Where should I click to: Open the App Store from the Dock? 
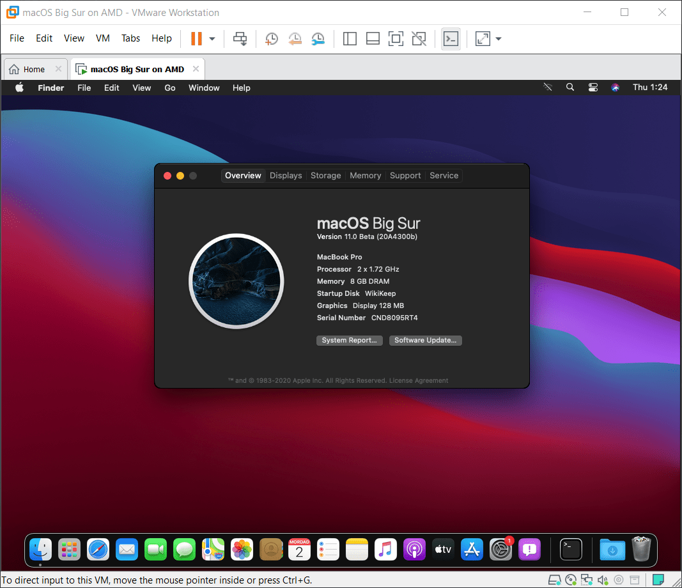pyautogui.click(x=472, y=549)
